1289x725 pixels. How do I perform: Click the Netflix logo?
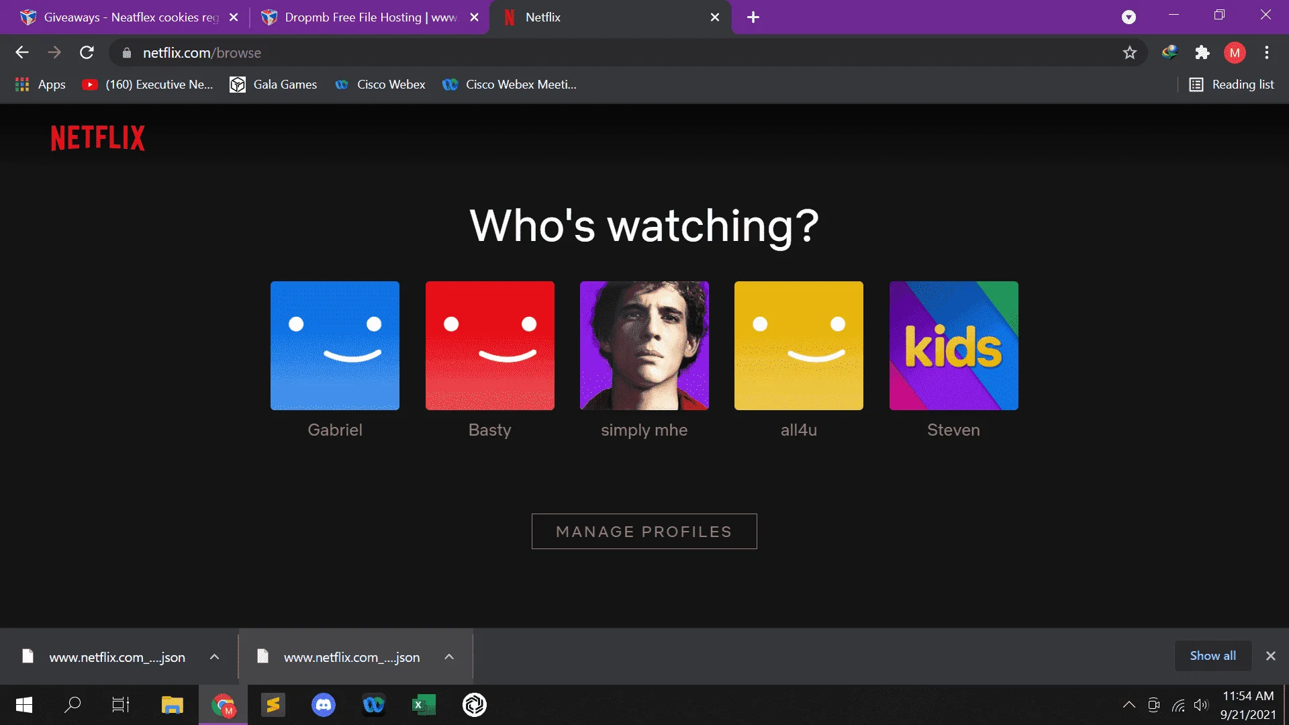(x=98, y=138)
